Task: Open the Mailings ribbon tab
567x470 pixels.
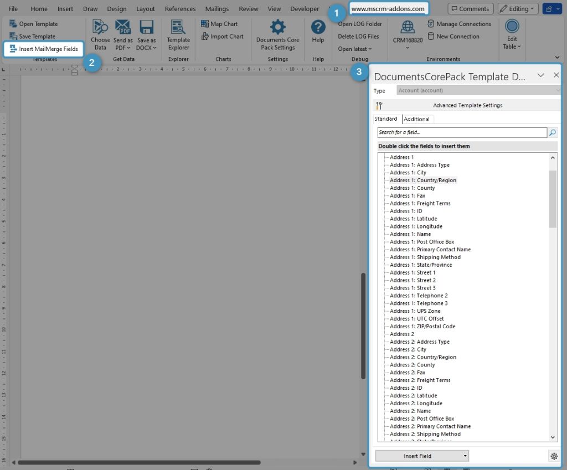Action: pyautogui.click(x=217, y=8)
